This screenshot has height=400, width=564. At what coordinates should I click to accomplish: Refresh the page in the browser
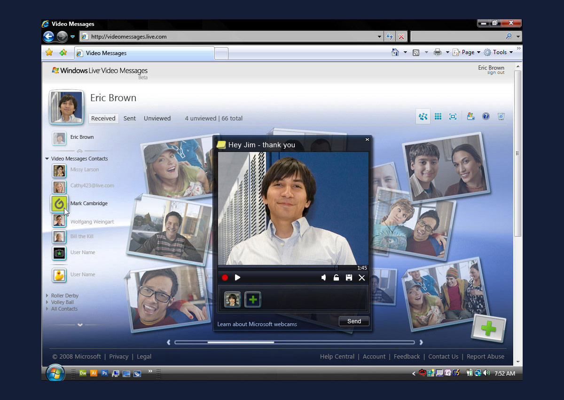coord(390,36)
